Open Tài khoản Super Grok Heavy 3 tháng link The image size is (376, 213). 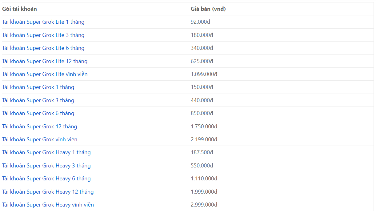tap(46, 166)
